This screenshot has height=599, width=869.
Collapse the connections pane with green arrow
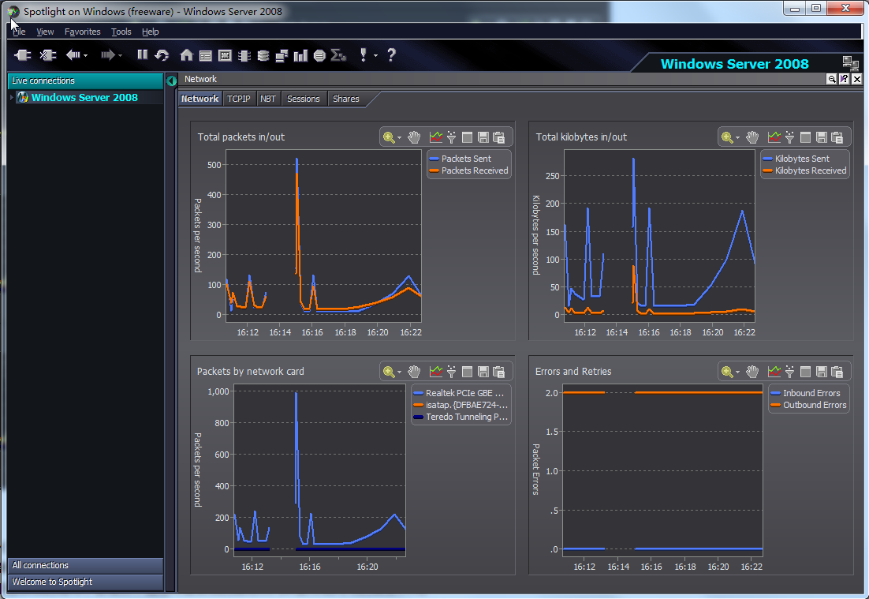point(172,80)
